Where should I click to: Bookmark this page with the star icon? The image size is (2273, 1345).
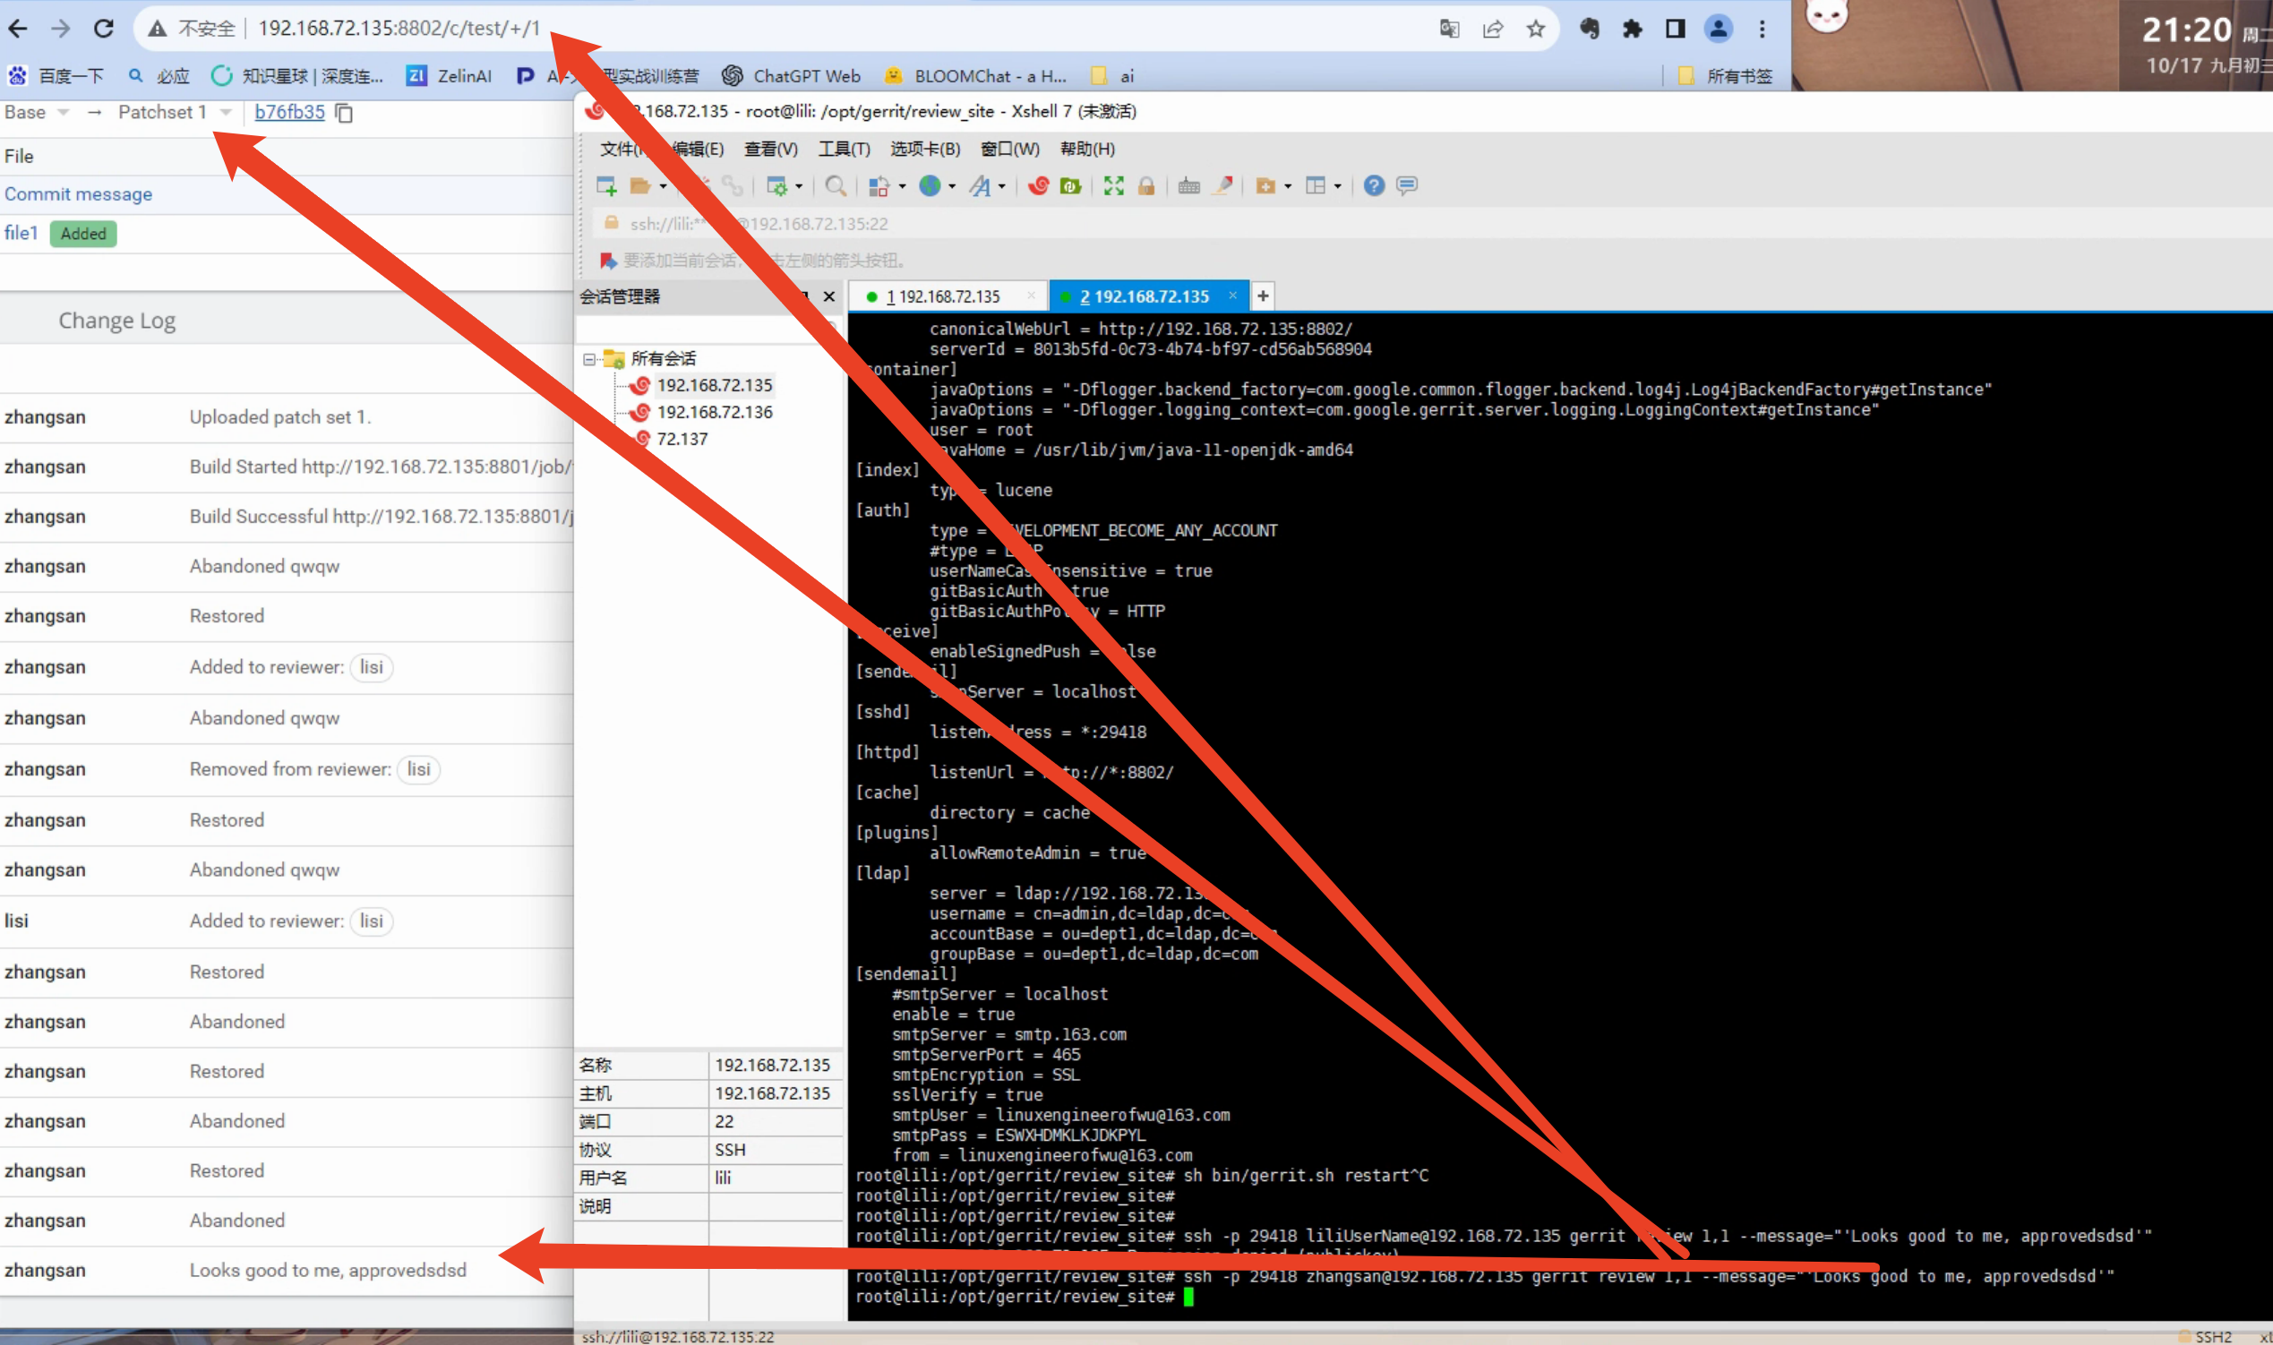tap(1535, 29)
